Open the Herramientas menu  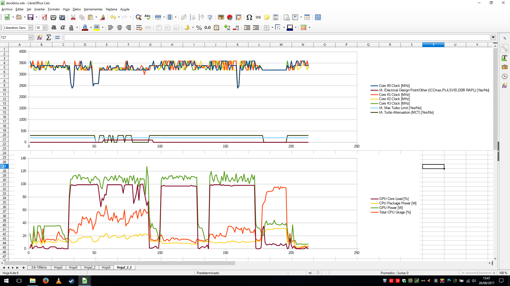pos(93,9)
